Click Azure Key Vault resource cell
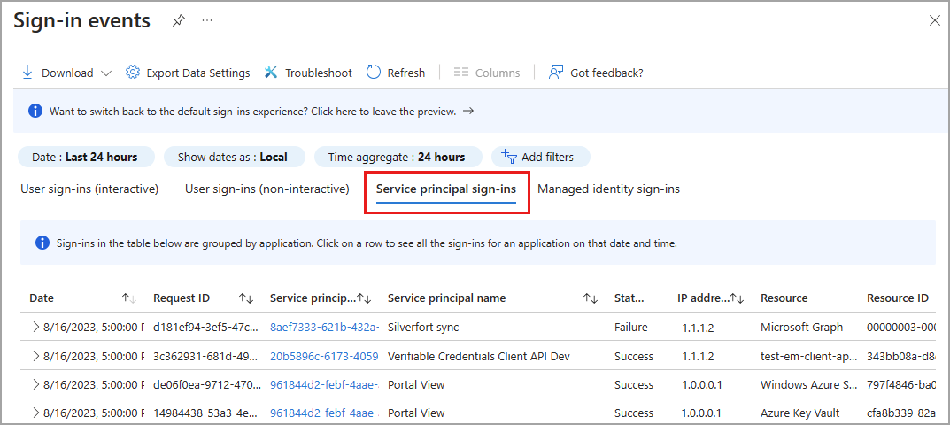This screenshot has width=950, height=425. pos(799,413)
